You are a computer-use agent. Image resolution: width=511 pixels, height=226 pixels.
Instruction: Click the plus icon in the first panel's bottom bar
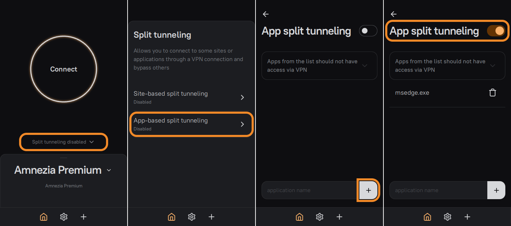[x=83, y=217]
